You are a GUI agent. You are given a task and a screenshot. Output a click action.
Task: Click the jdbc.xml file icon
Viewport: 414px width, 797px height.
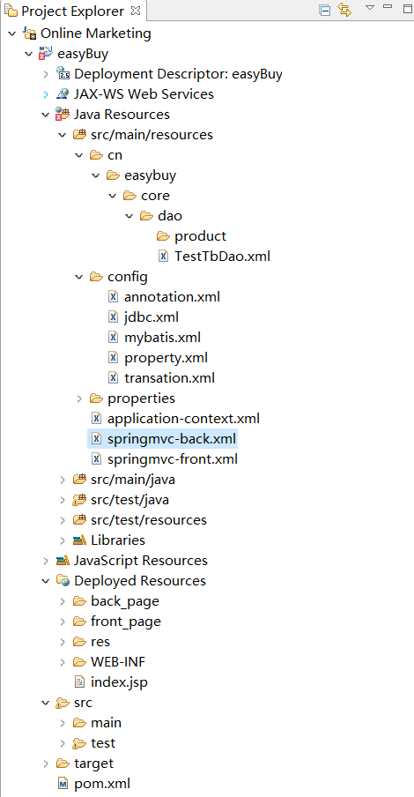114,317
